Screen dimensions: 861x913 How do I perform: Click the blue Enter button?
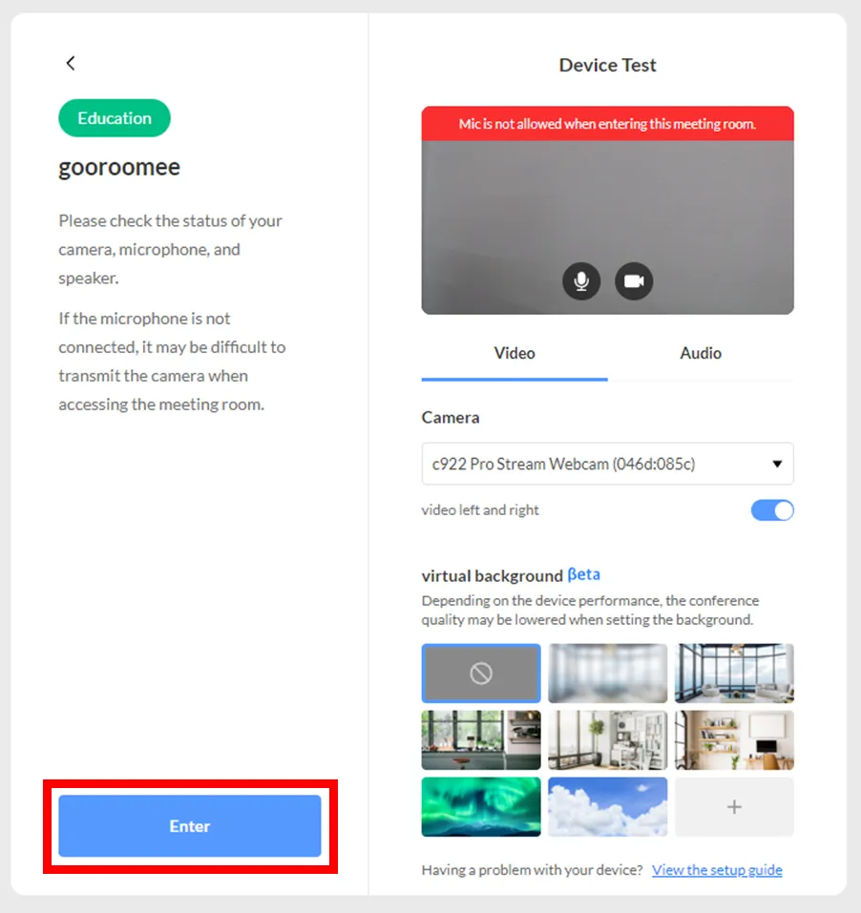point(190,825)
